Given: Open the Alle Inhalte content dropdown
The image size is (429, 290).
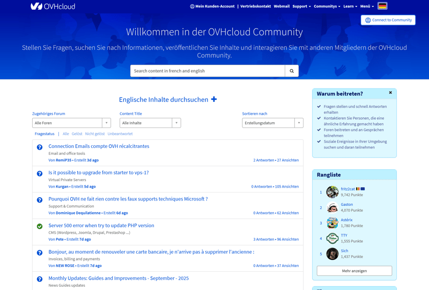Looking at the screenshot, I should coord(150,123).
